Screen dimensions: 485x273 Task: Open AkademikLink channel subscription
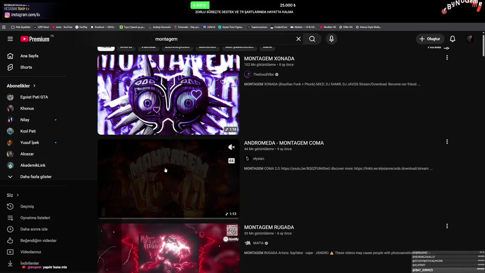coord(33,165)
